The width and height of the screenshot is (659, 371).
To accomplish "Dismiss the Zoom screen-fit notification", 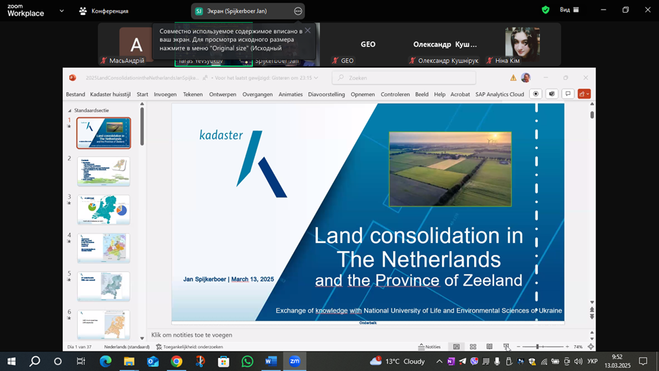I will point(308,30).
